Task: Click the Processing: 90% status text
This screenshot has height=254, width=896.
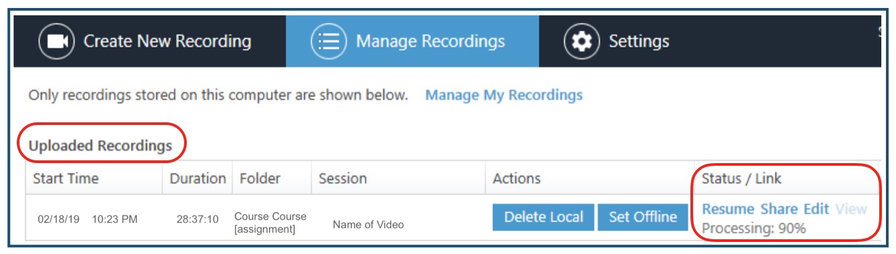Action: click(x=753, y=229)
